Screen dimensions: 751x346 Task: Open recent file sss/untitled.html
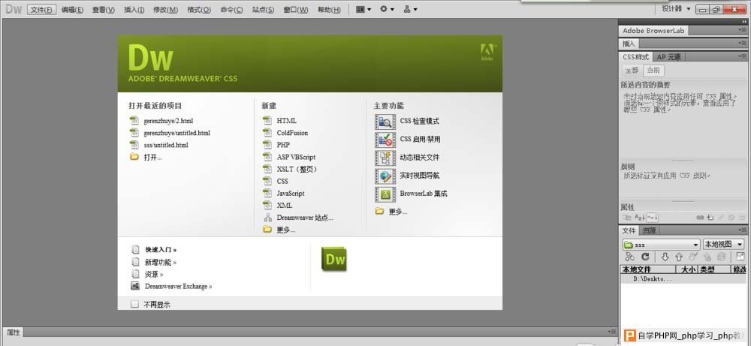click(x=166, y=145)
